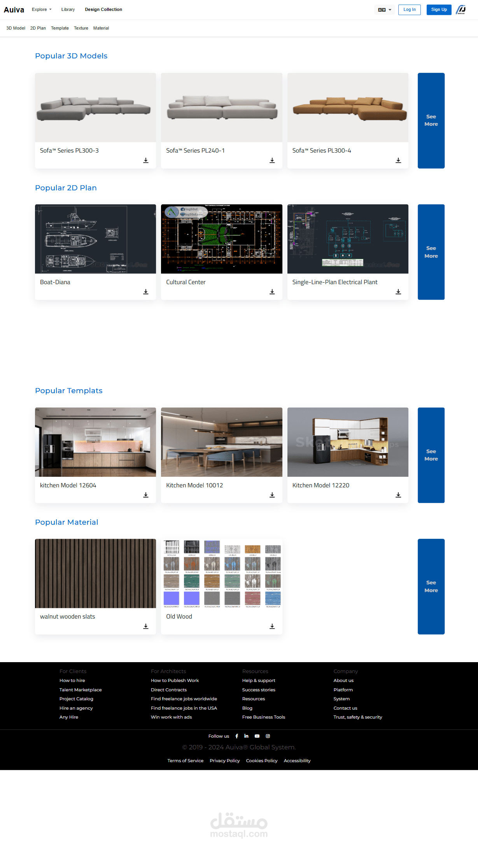The height and width of the screenshot is (856, 478).
Task: Download the Boat-Diana plan
Action: pyautogui.click(x=146, y=292)
